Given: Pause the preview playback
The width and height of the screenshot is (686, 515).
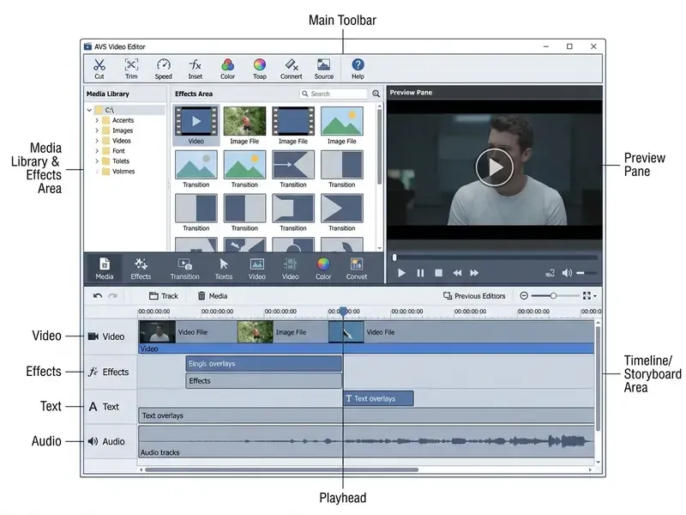Looking at the screenshot, I should coord(420,273).
